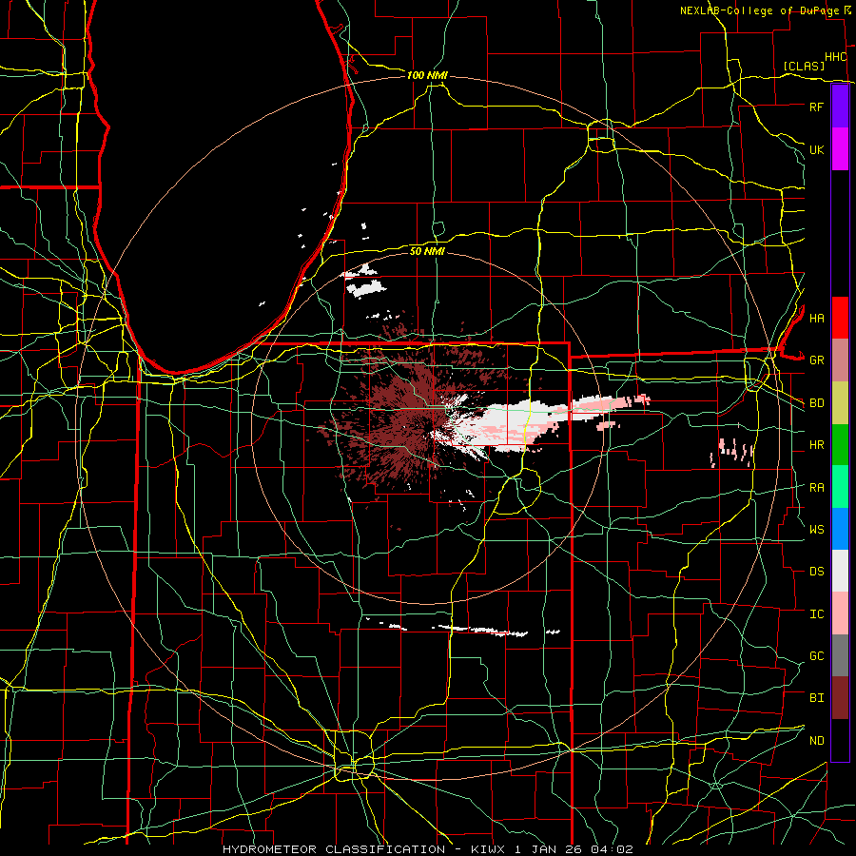Click the '1 JAN 26 04:02' timestamp
This screenshot has width=856, height=856.
coord(574,849)
